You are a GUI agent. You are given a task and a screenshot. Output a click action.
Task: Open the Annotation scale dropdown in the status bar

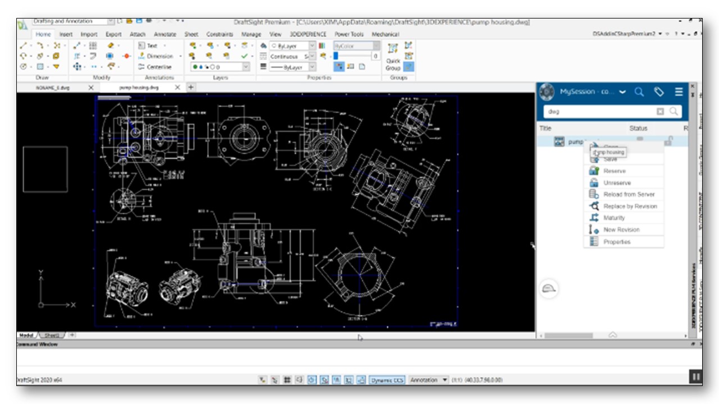pos(429,380)
